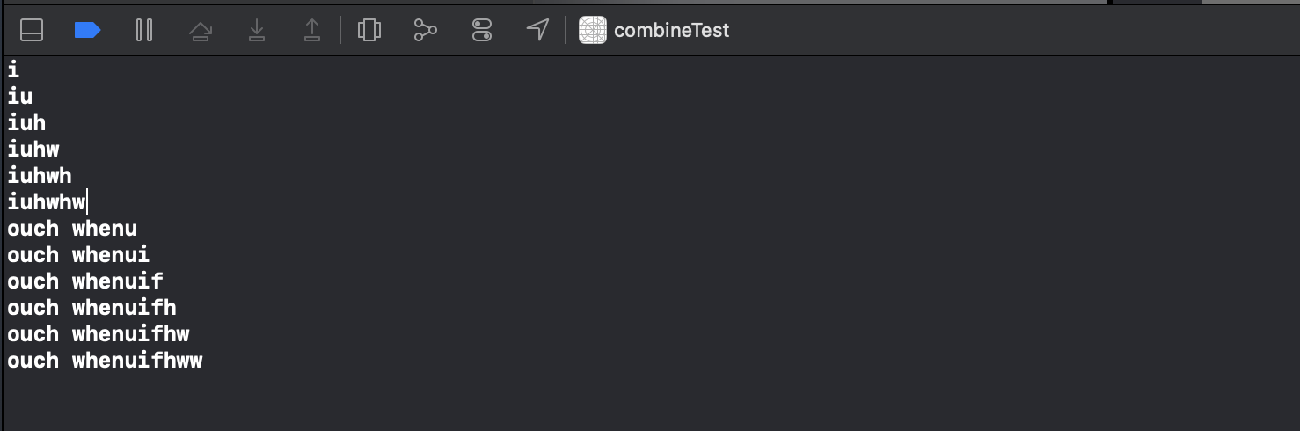
Task: Click the combineTest app icon
Action: coord(593,30)
